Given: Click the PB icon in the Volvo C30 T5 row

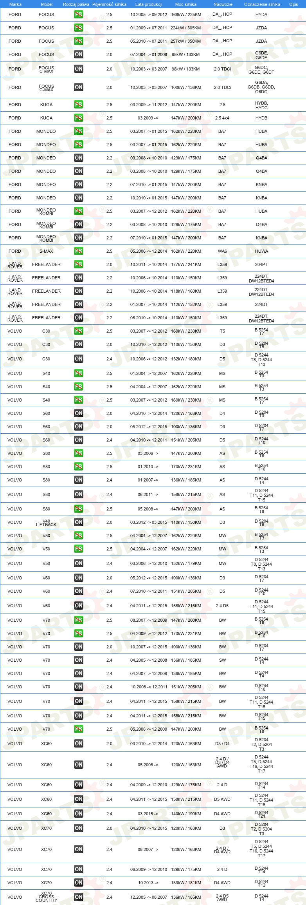Looking at the screenshot, I should [79, 331].
